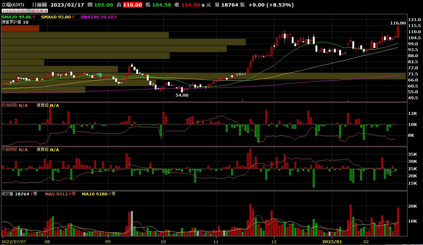
Task: Select the 5-minute period button
Action: [8, 11]
